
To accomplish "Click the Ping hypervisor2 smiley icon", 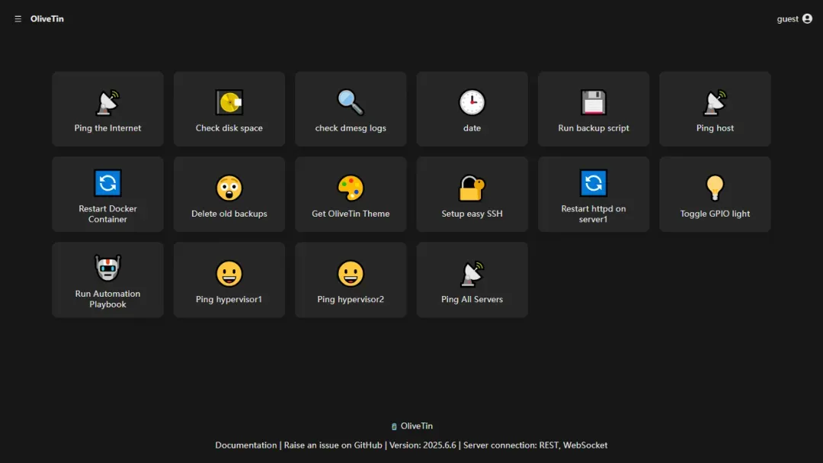I will (x=351, y=273).
